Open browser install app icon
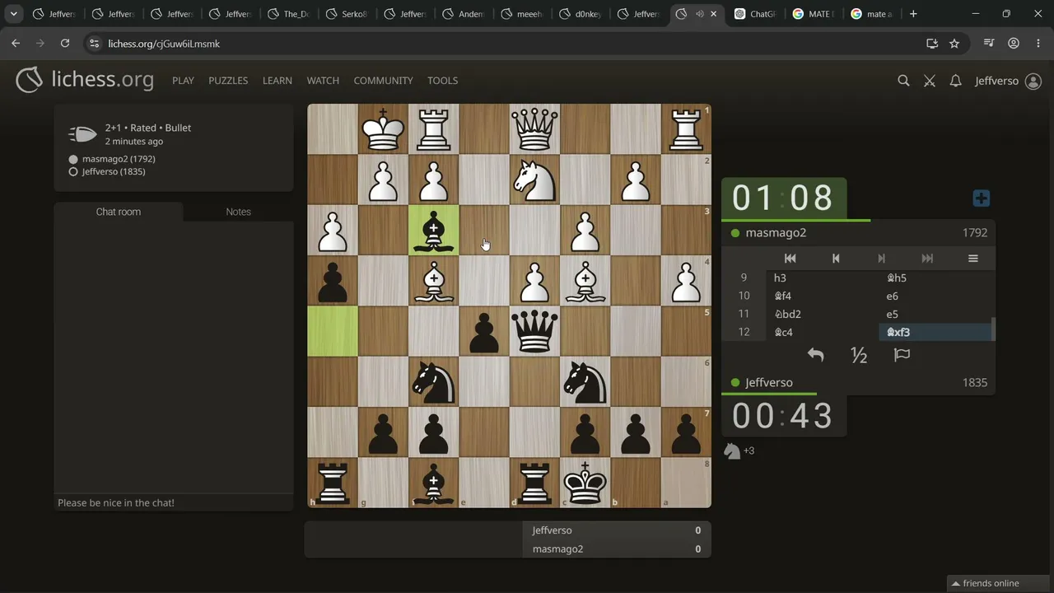Viewport: 1054px width, 593px height. pyautogui.click(x=932, y=44)
